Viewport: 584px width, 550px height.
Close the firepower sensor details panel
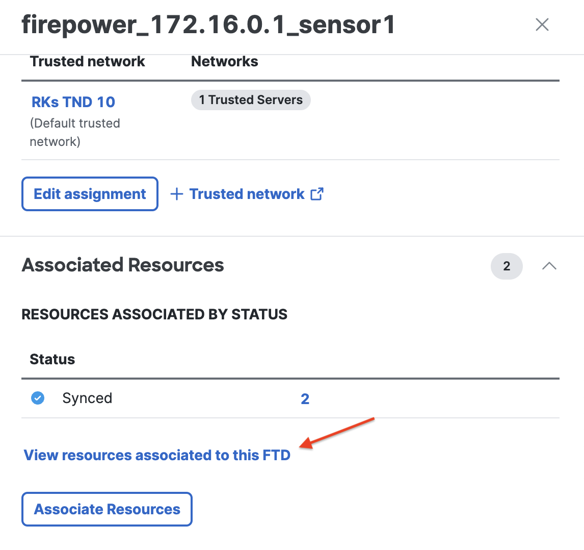(542, 24)
